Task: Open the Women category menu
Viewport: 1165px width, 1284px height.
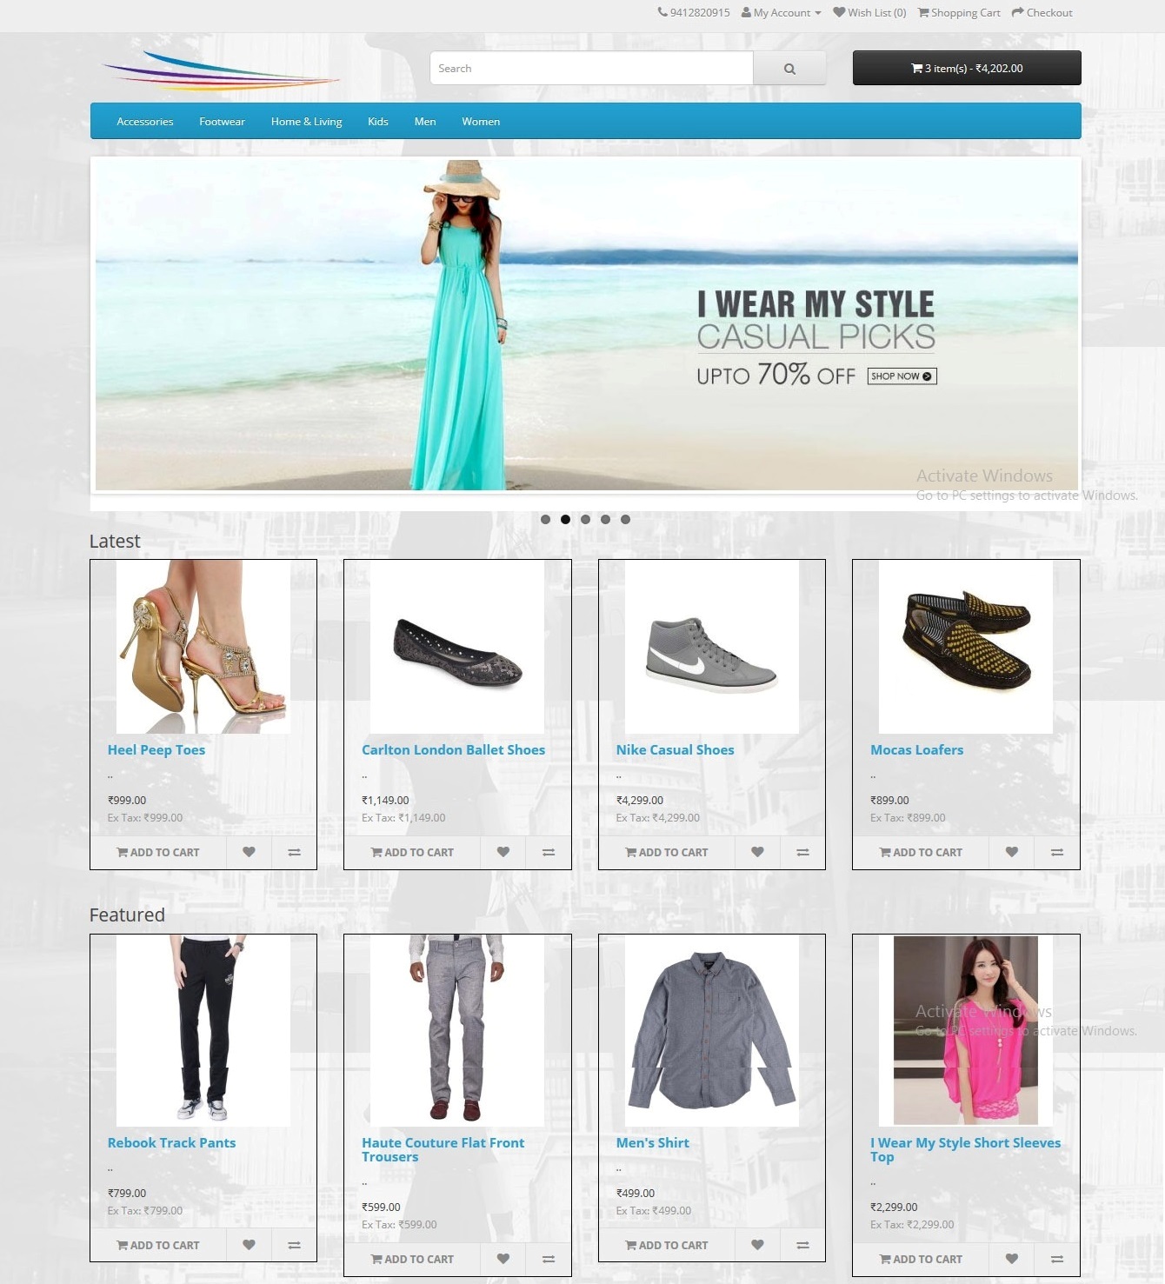Action: [481, 122]
